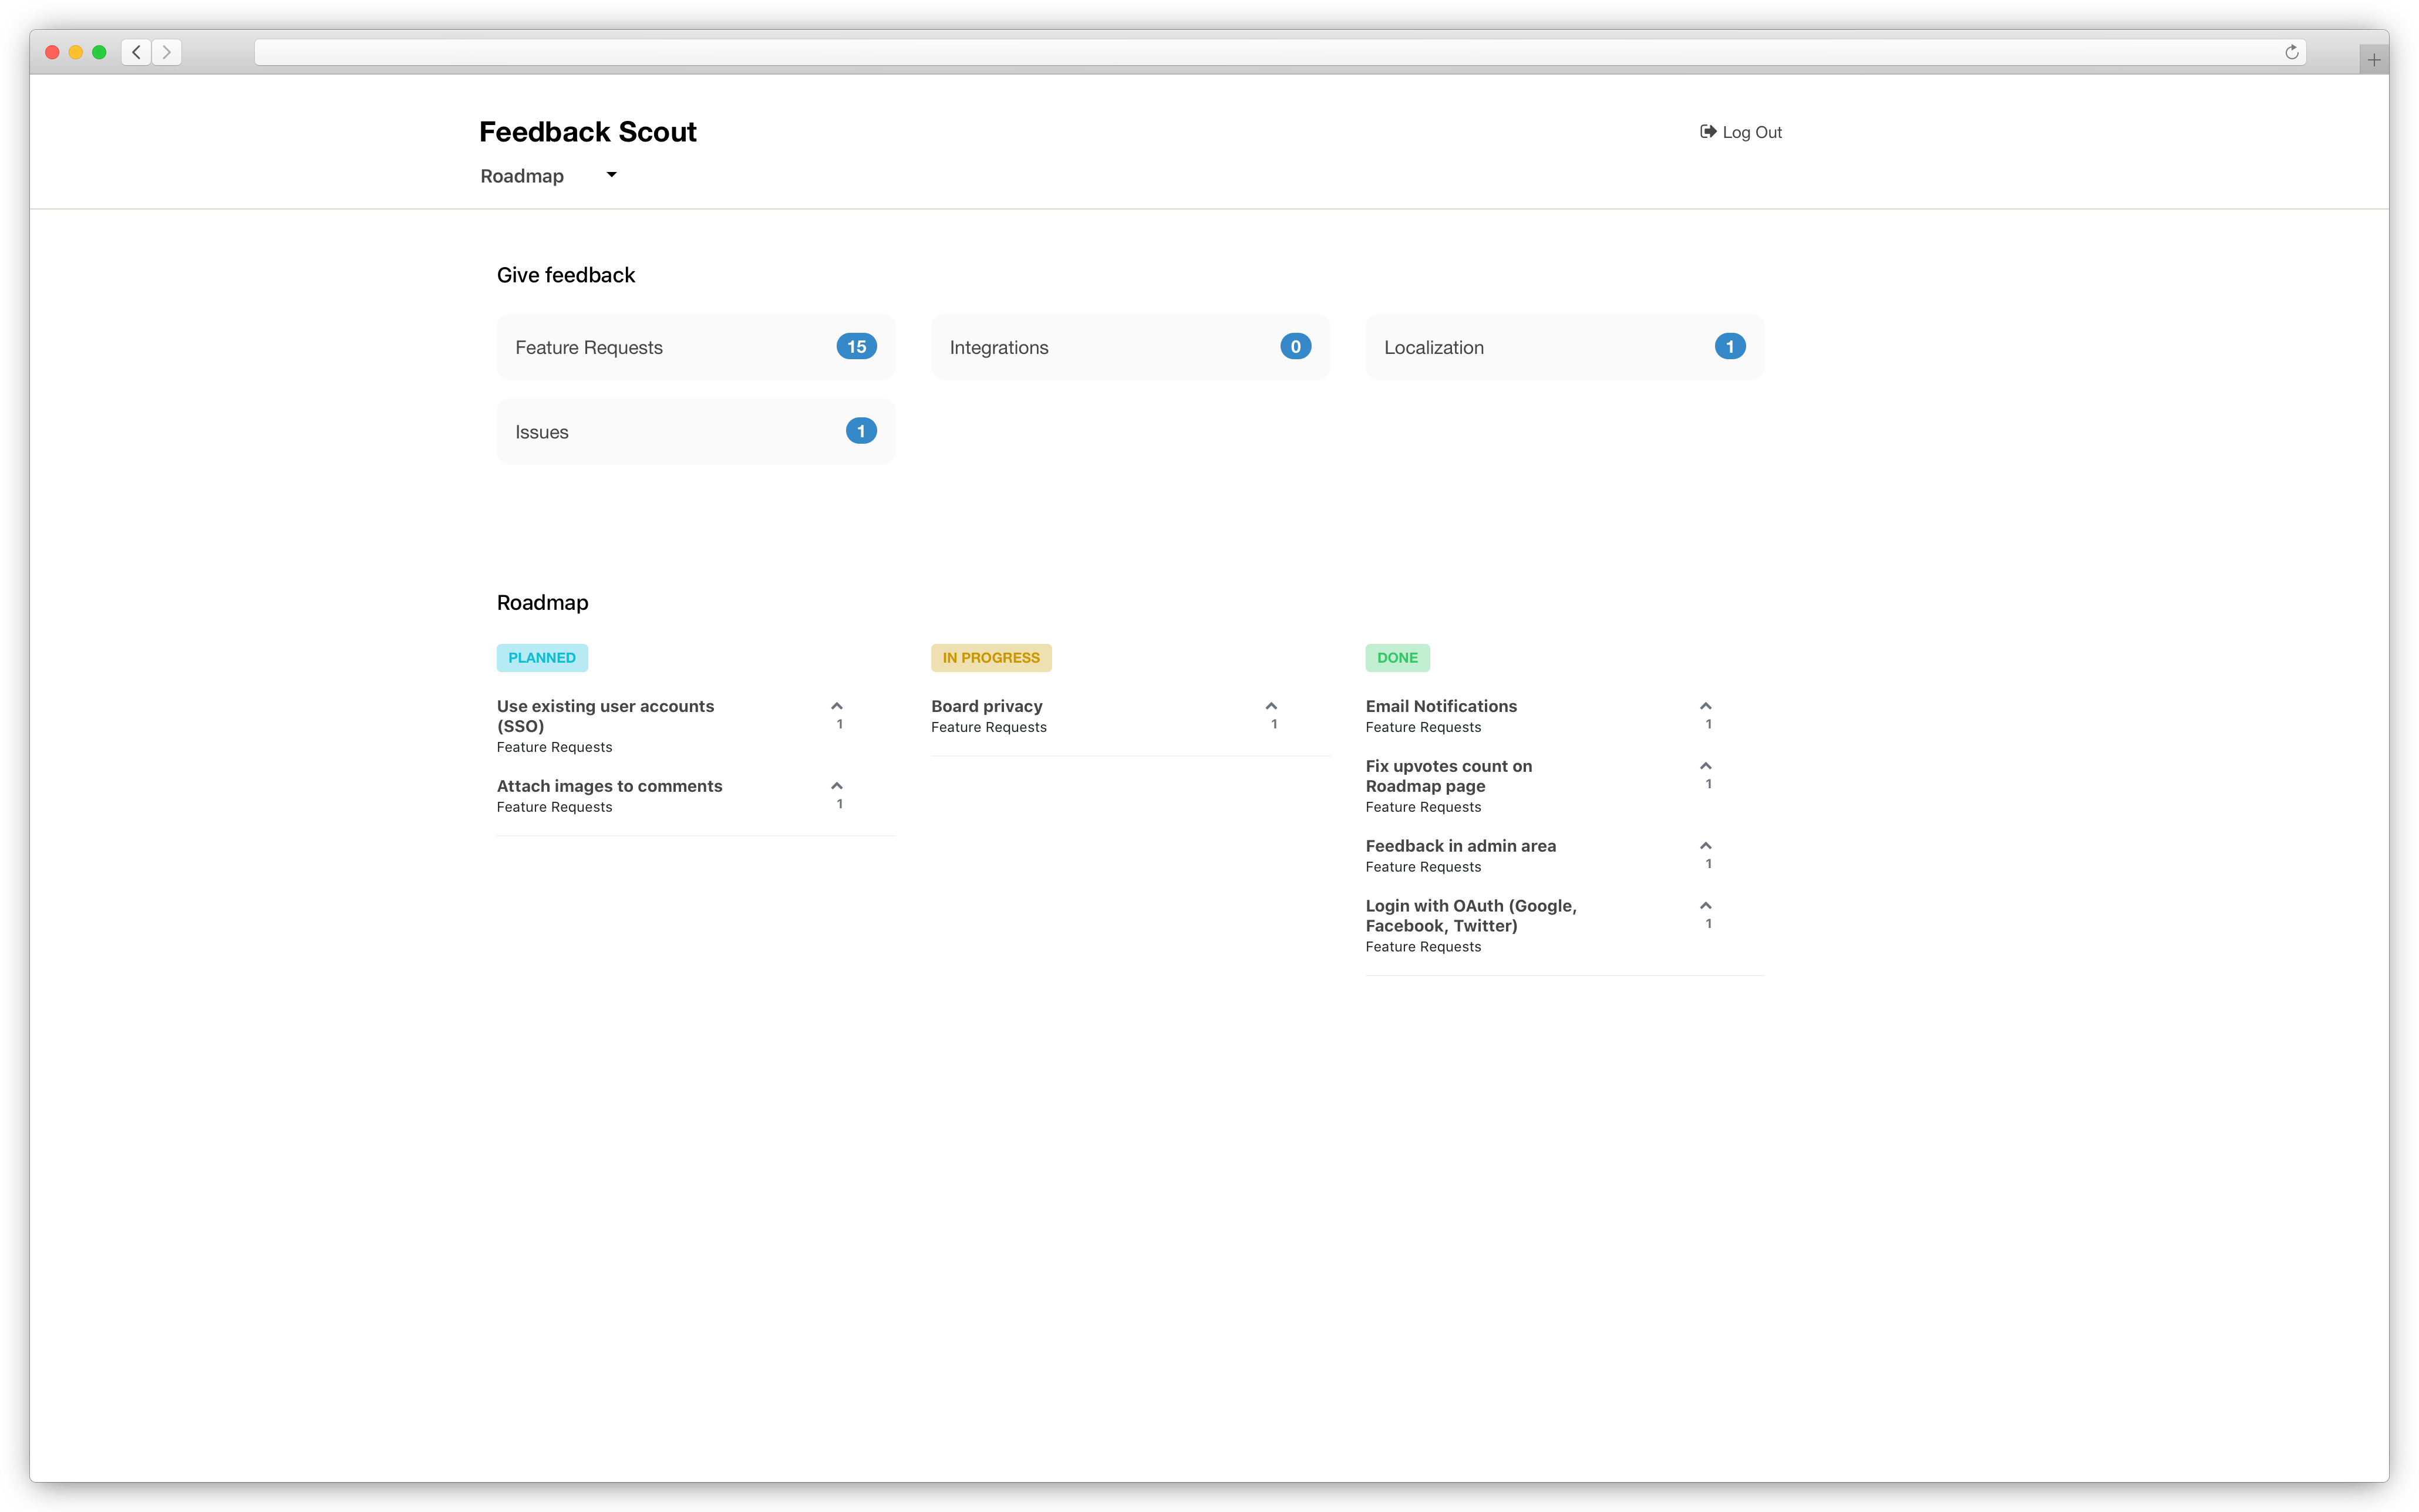
Task: Open the Integrations feedback board
Action: point(1129,347)
